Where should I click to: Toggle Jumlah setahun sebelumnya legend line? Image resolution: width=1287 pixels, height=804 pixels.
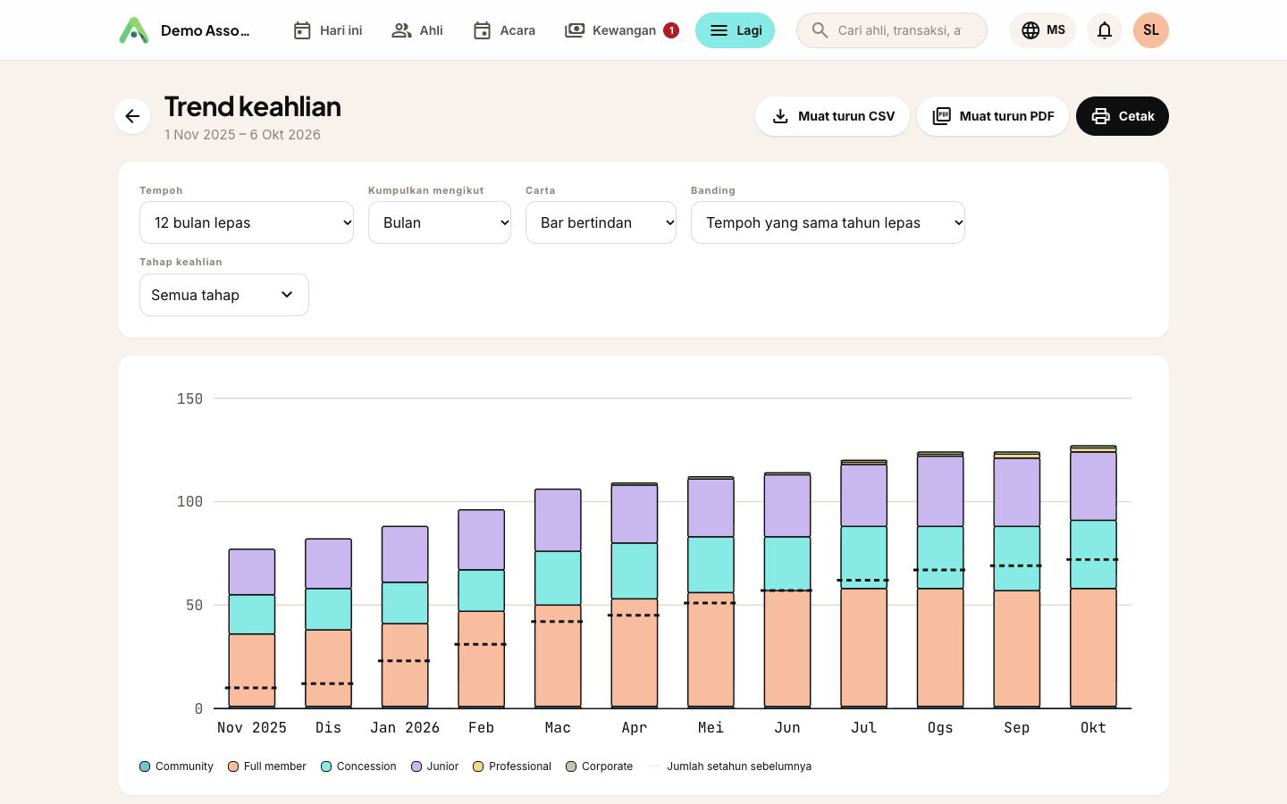click(729, 766)
